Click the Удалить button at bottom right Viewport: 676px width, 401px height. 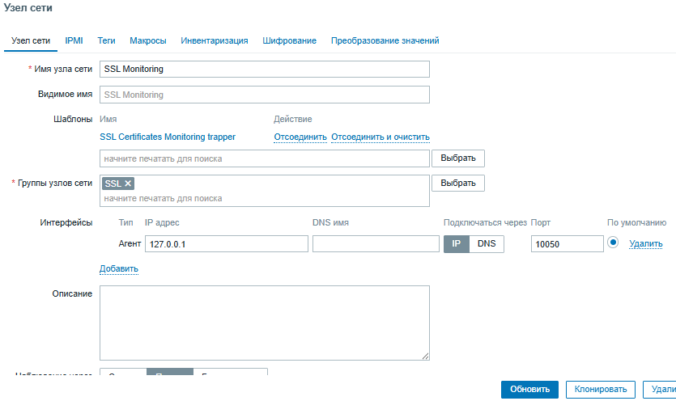coord(660,390)
